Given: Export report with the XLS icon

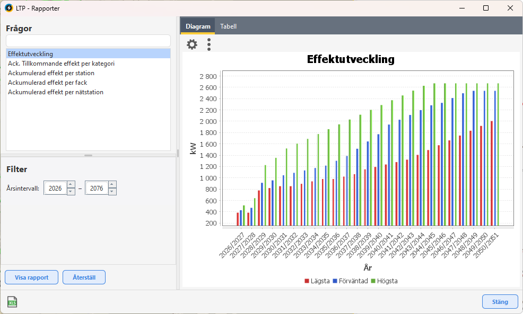Looking at the screenshot, I should pos(12,302).
